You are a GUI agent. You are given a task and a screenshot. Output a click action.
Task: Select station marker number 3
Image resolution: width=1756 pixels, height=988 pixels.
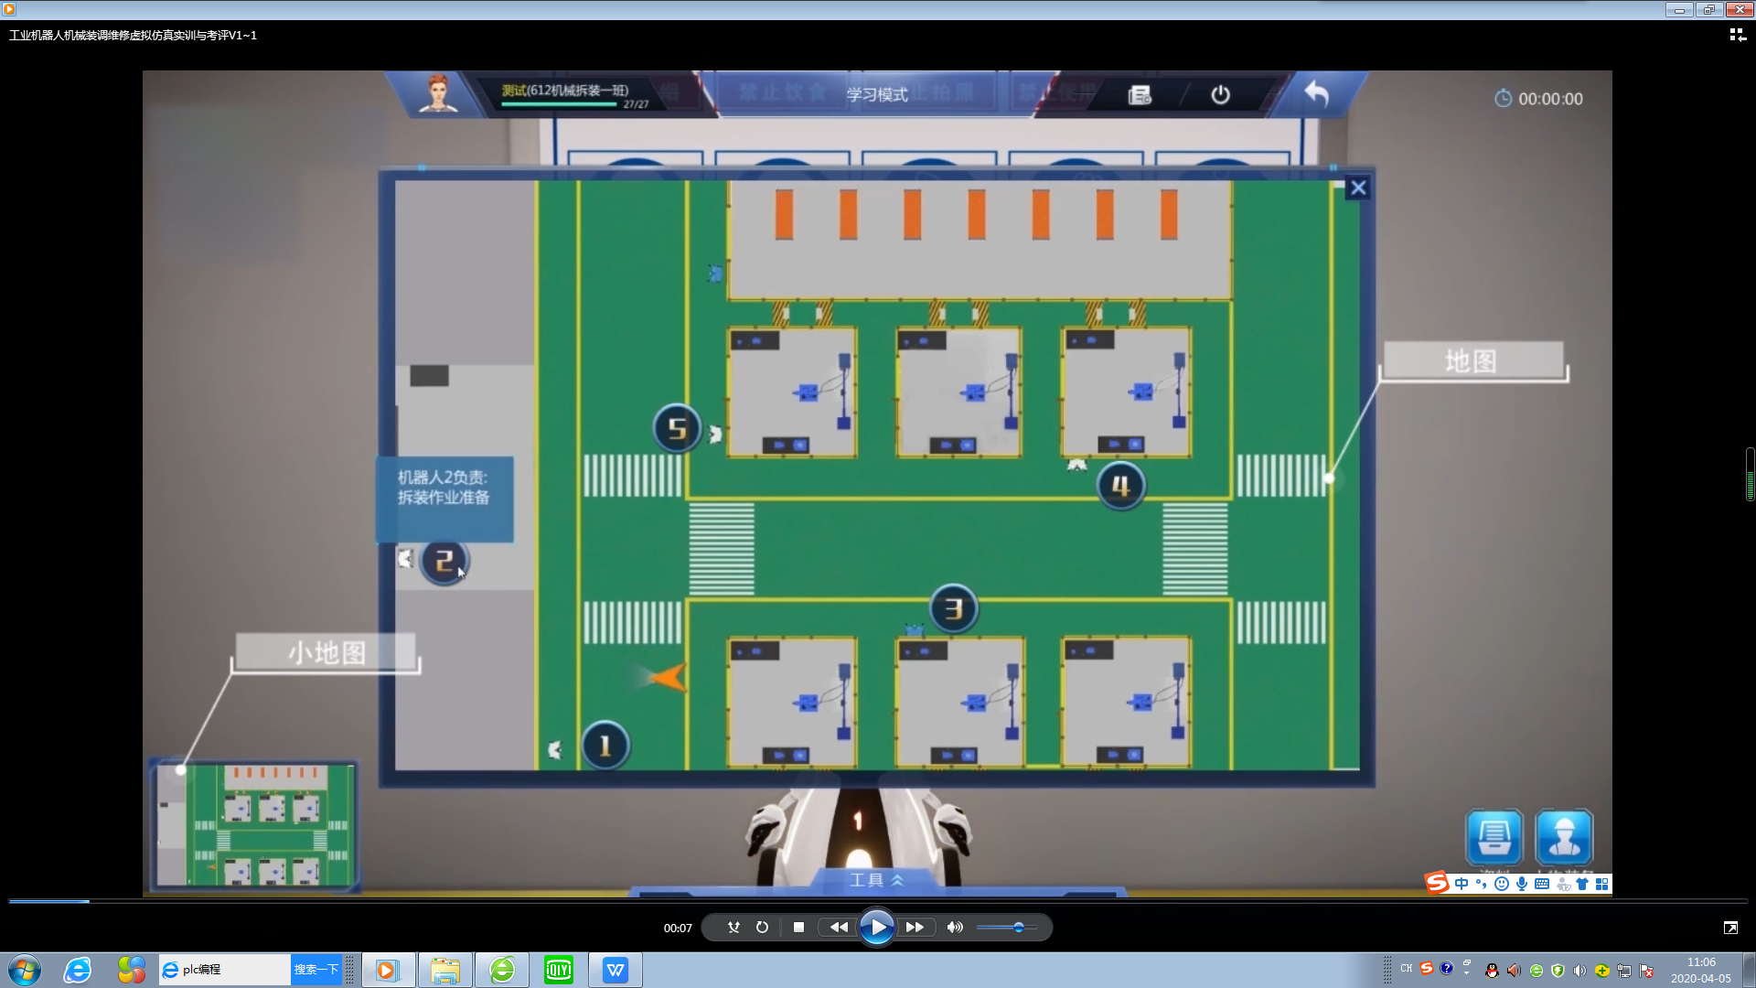point(953,608)
